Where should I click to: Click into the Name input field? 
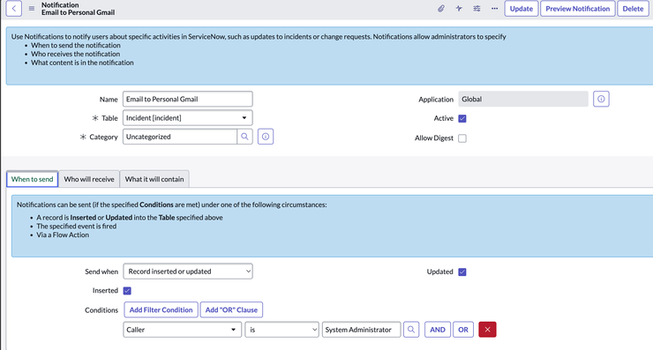[187, 99]
